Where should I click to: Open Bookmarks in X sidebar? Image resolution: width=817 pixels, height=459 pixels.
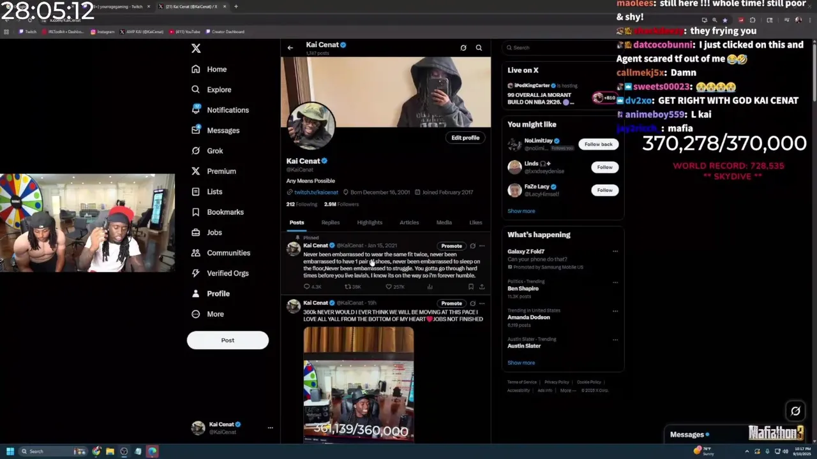click(218, 212)
